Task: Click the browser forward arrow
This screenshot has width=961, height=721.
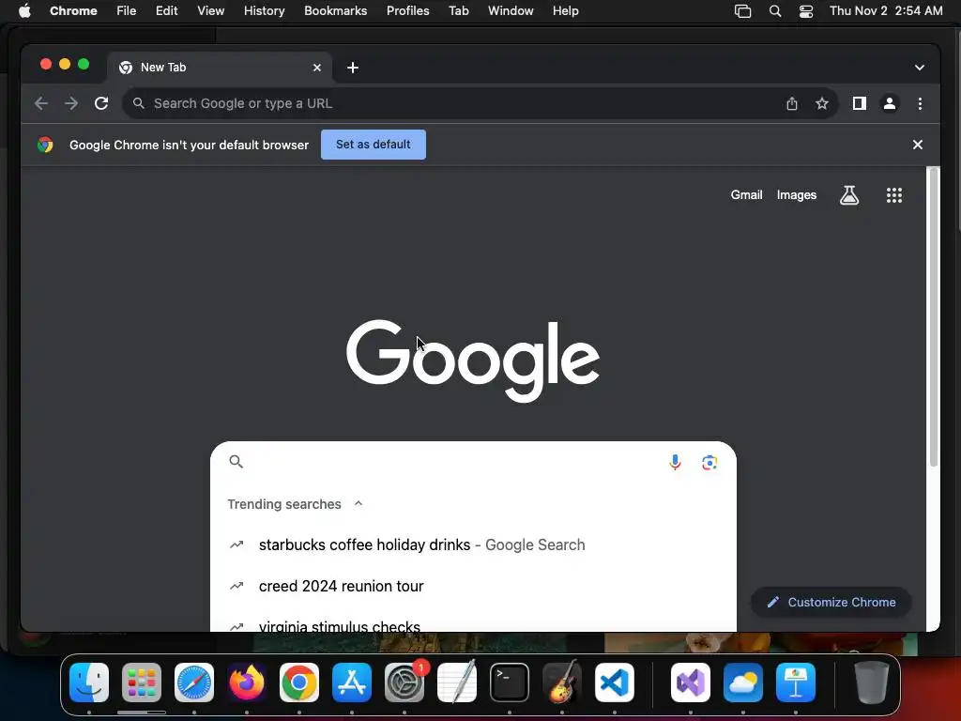Action: coord(71,103)
